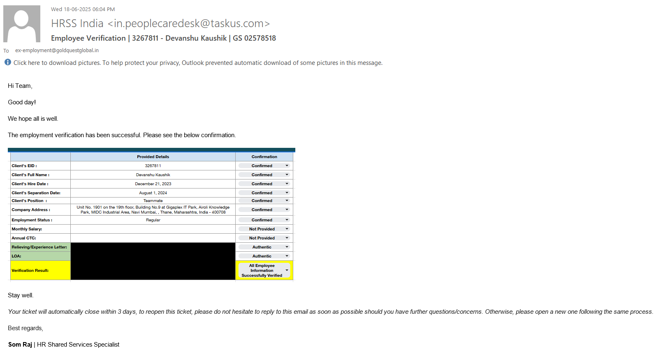Screen dimensions: 663x354
Task: Click the company address cell text
Action: (x=153, y=210)
